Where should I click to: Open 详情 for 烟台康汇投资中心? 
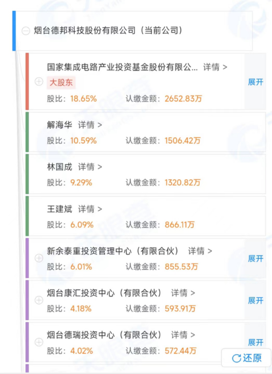pos(183,293)
